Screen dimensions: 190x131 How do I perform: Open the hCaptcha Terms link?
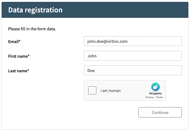click(160, 97)
